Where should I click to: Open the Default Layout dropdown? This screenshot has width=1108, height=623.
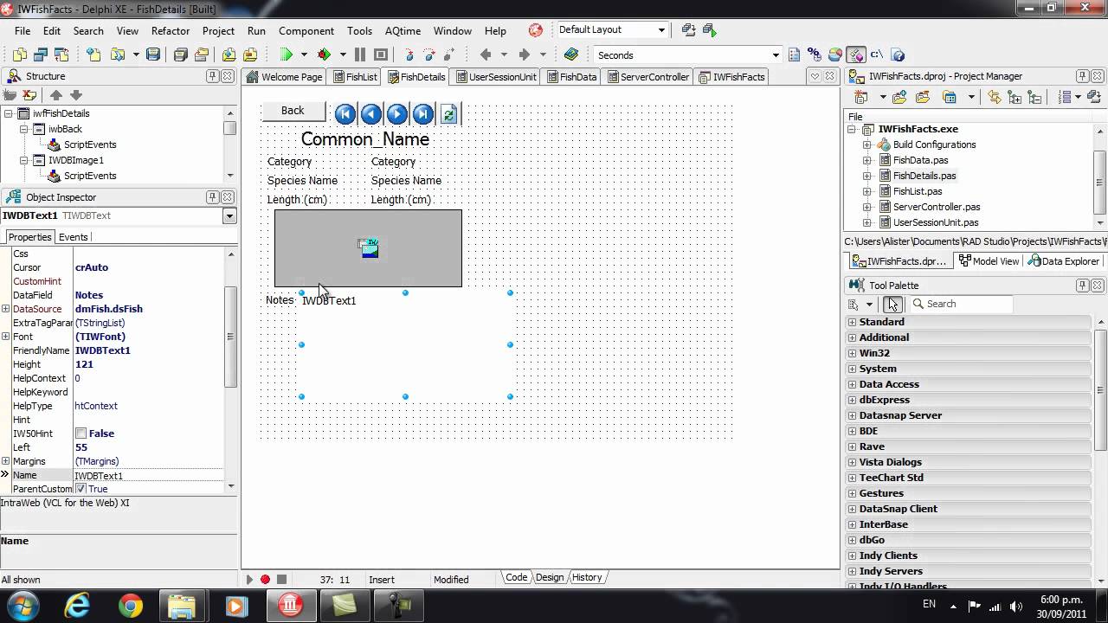[x=661, y=29]
